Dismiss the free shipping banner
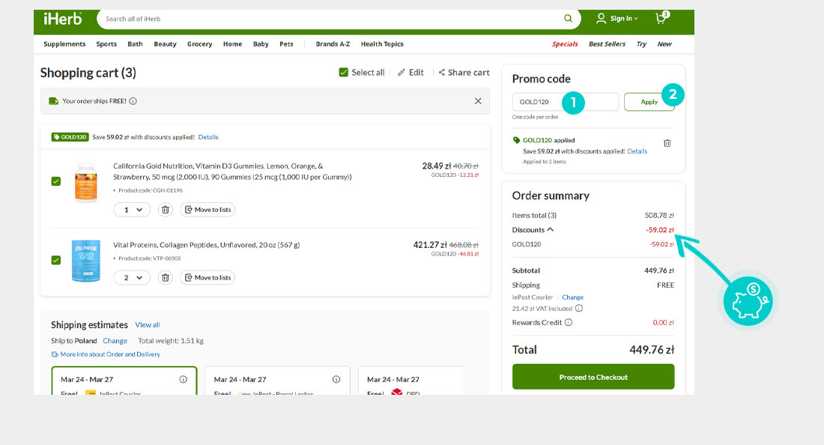 point(478,101)
